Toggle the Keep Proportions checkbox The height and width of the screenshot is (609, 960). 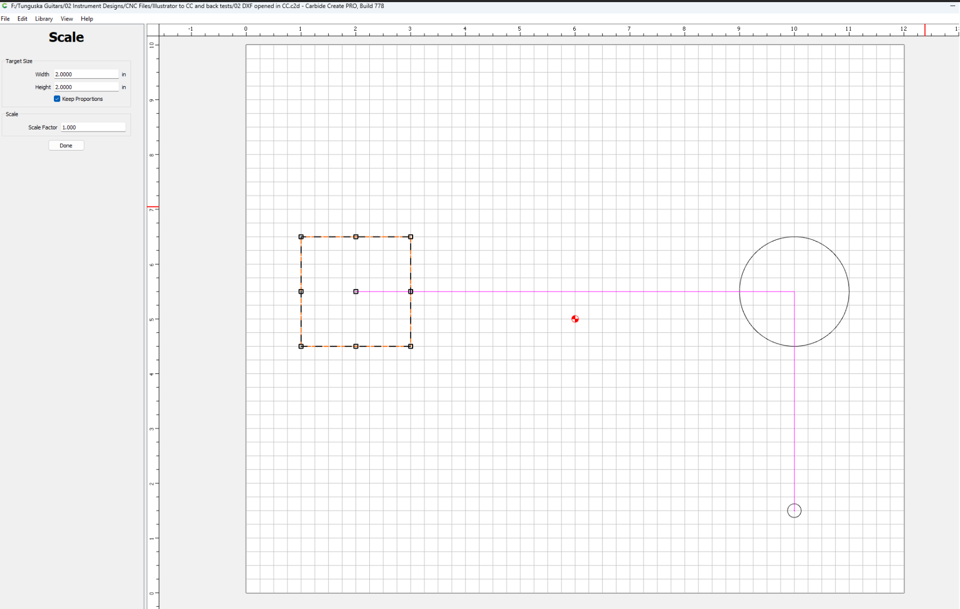pyautogui.click(x=57, y=99)
